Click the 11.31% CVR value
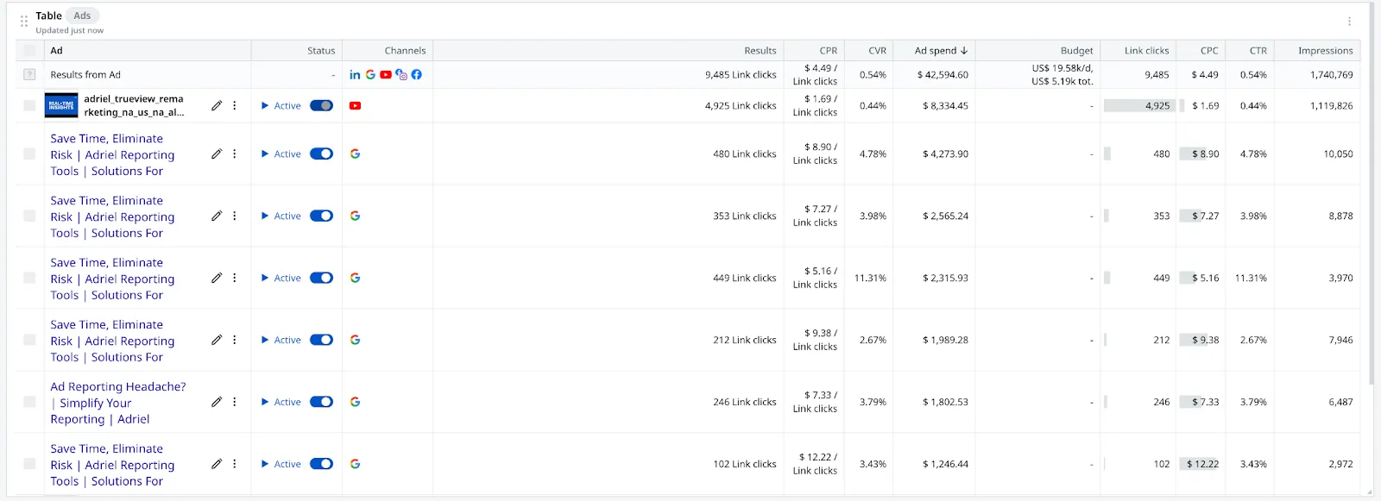The width and height of the screenshot is (1381, 501). tap(870, 279)
